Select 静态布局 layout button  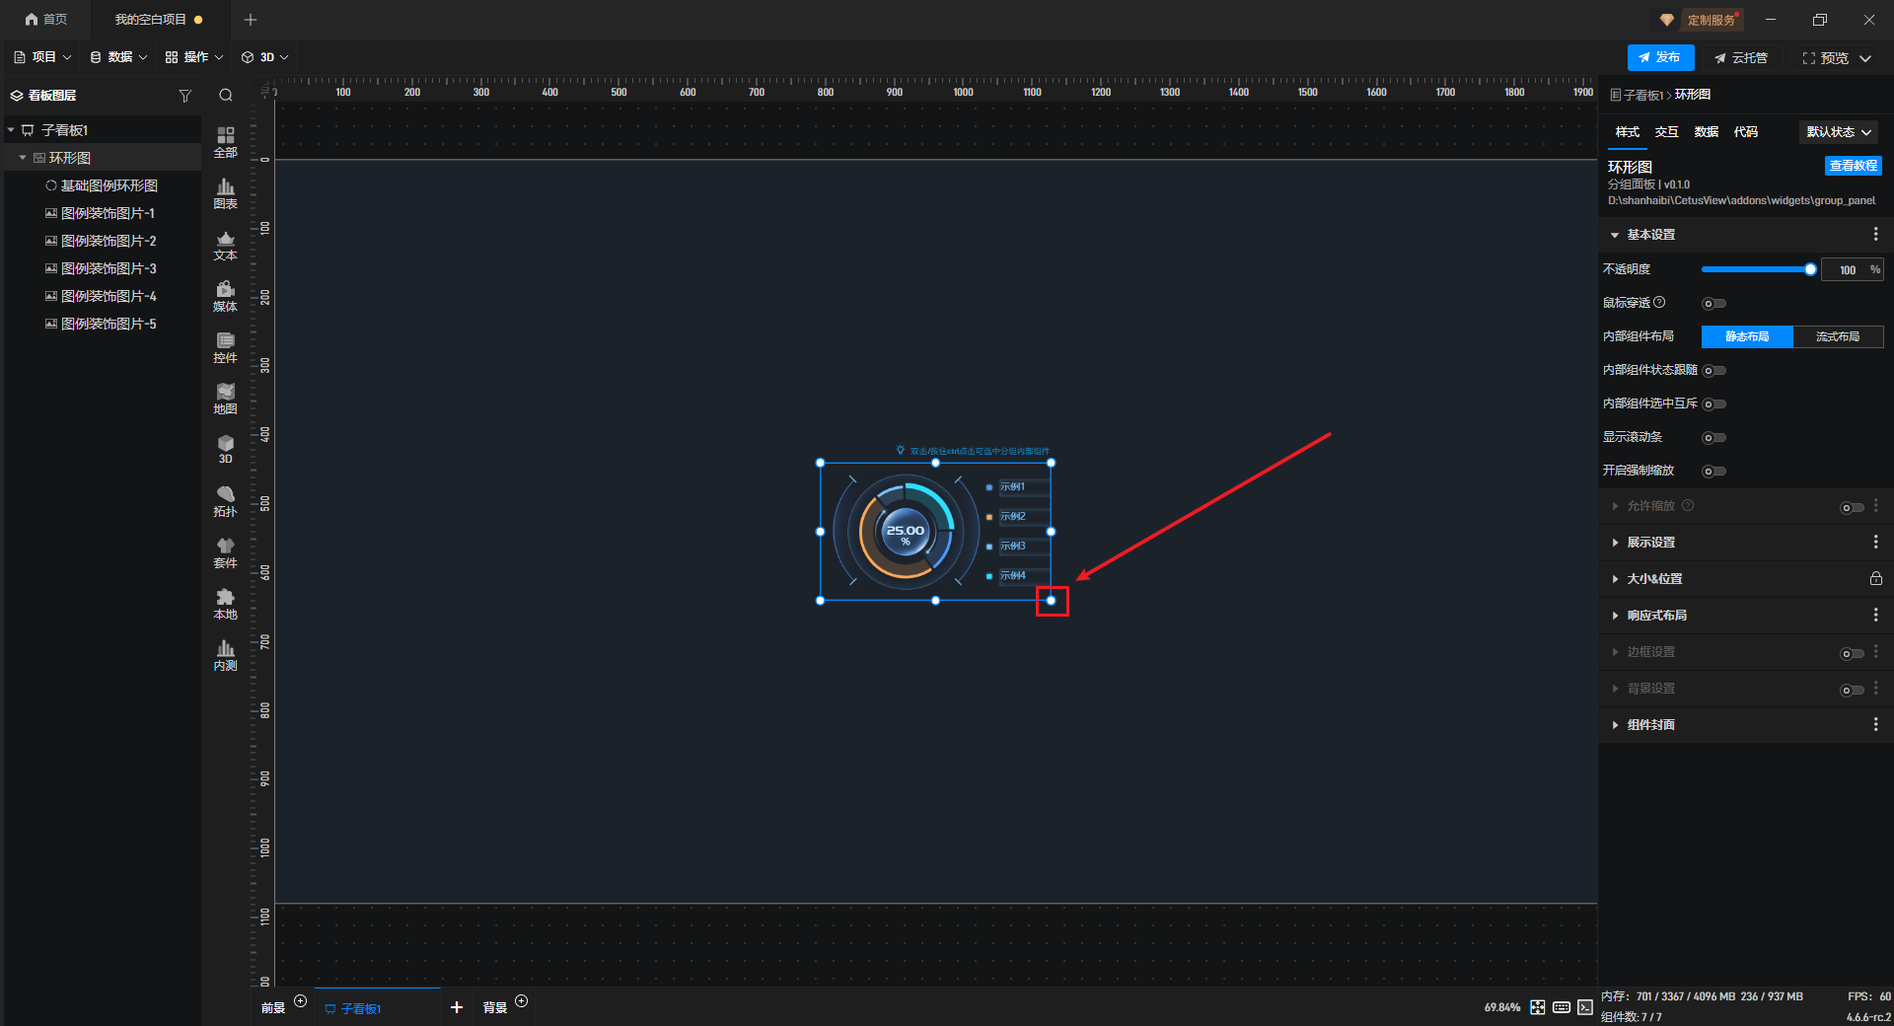1747,337
